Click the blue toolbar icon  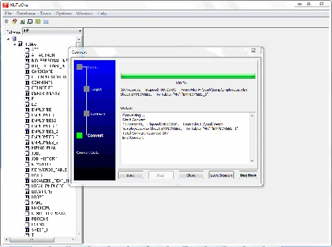pyautogui.click(x=46, y=21)
